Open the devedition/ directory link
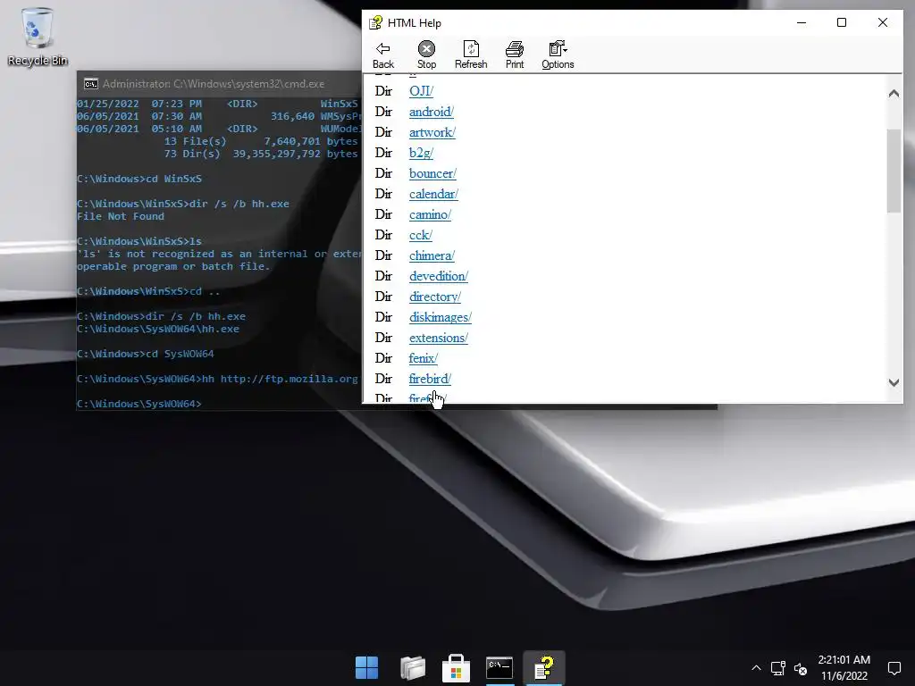Viewport: 915px width, 686px height. point(438,276)
